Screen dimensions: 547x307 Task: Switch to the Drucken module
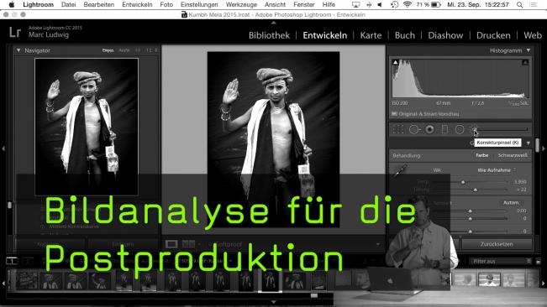coord(493,35)
